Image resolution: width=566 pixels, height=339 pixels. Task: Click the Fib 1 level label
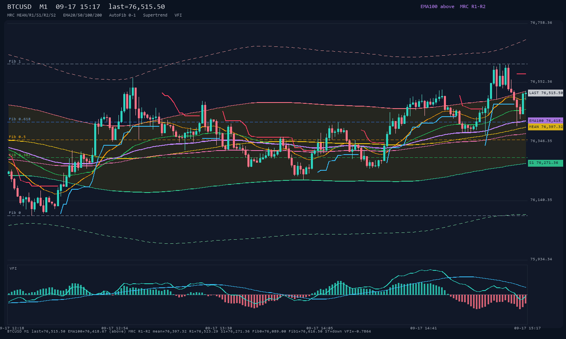click(x=15, y=61)
